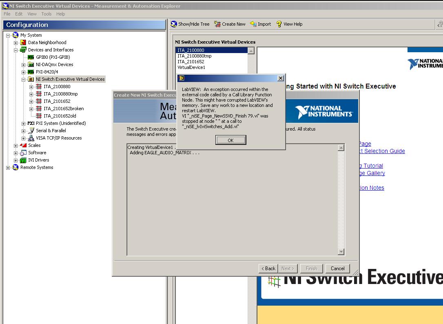Select the ITA_2101652 label in configuration tree
443x324 pixels.
click(57, 101)
